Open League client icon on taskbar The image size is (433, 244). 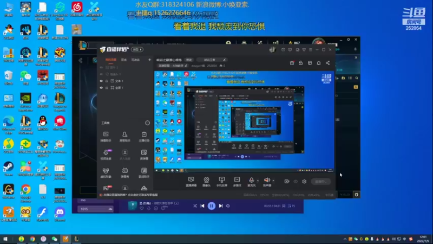(76, 239)
